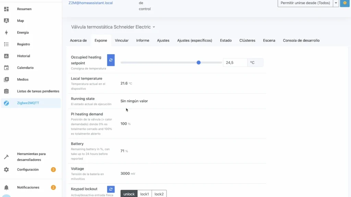The height and width of the screenshot is (197, 351).
Task: Refresh the Keypad lockout value
Action: [111, 189]
